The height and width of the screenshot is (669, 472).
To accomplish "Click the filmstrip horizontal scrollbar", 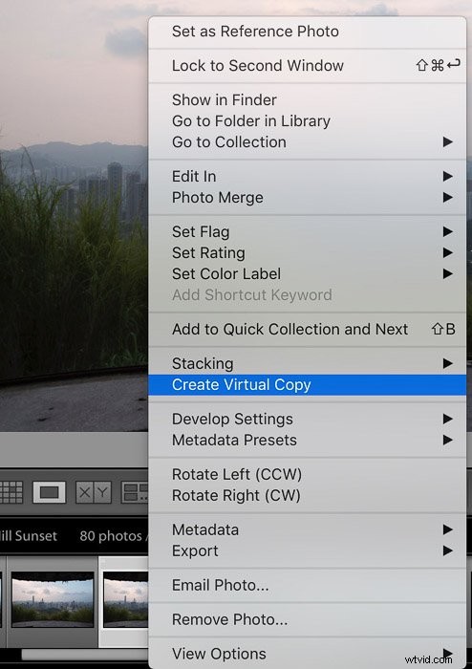I will [84, 655].
